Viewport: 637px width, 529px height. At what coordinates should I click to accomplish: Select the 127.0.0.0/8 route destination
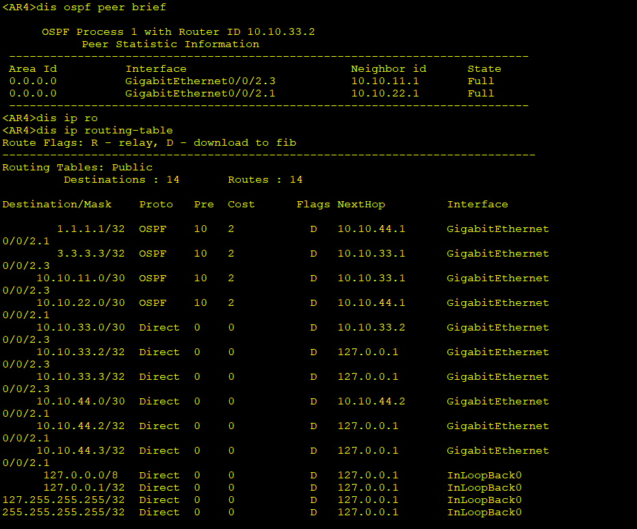tap(84, 476)
